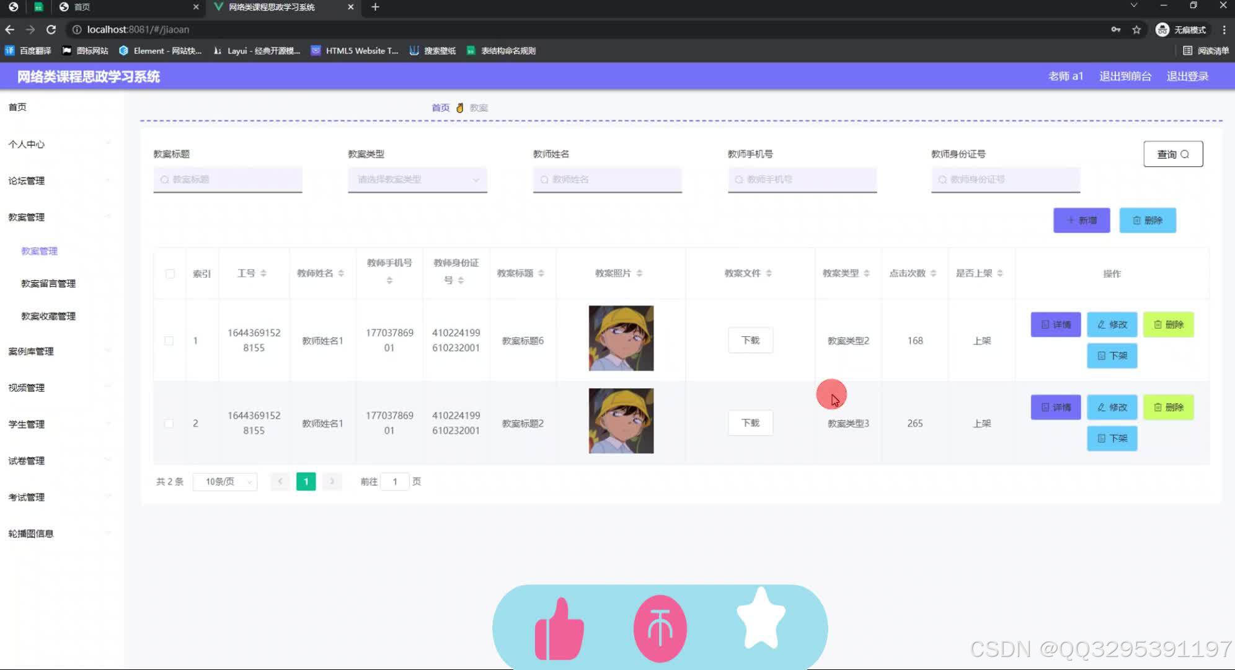This screenshot has height=670, width=1235.
Task: Bookmark this page with star icon
Action: pyautogui.click(x=1136, y=29)
